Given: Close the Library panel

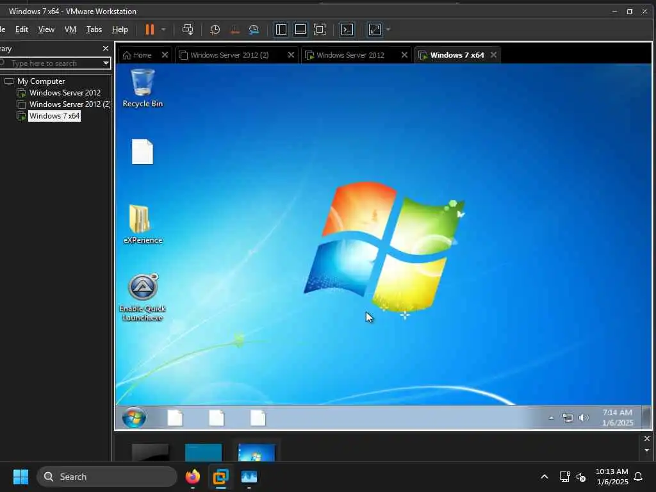Looking at the screenshot, I should coord(106,49).
